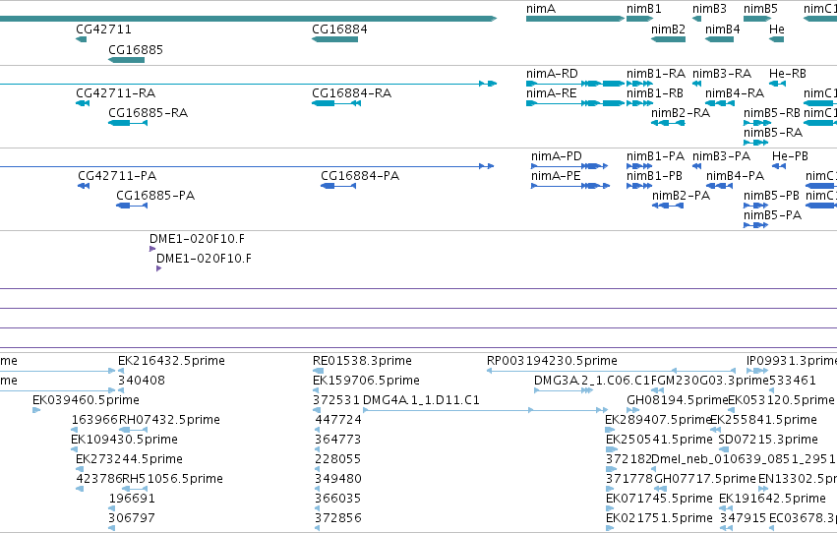Open EST EK289407.5prime
837x533 pixels.
click(x=658, y=420)
